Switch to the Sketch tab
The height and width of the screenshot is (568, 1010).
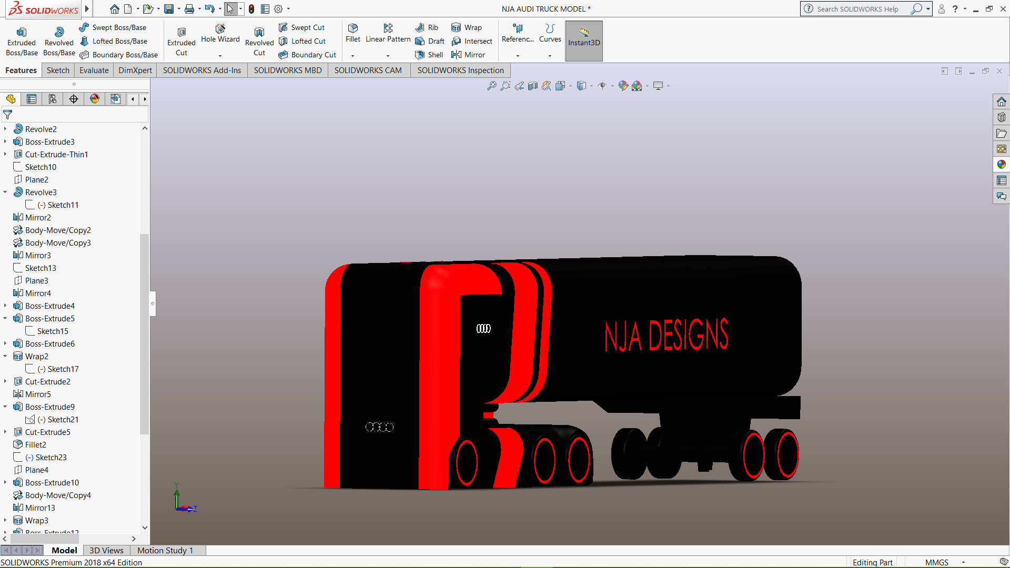[58, 70]
